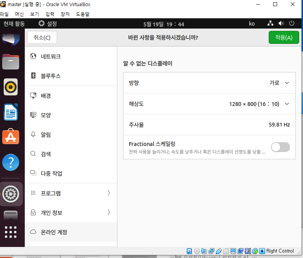This screenshot has height=258, width=303.
Task: Select 검색 in settings sidebar
Action: [71, 154]
